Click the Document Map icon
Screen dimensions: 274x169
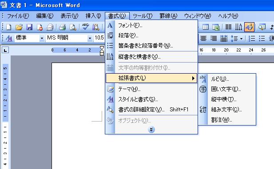pyautogui.click(x=262, y=27)
